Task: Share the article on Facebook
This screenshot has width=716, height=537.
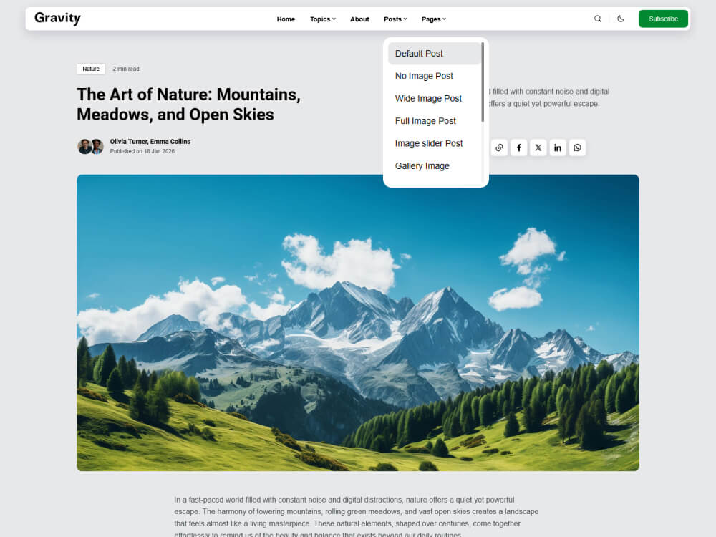Action: coord(518,147)
